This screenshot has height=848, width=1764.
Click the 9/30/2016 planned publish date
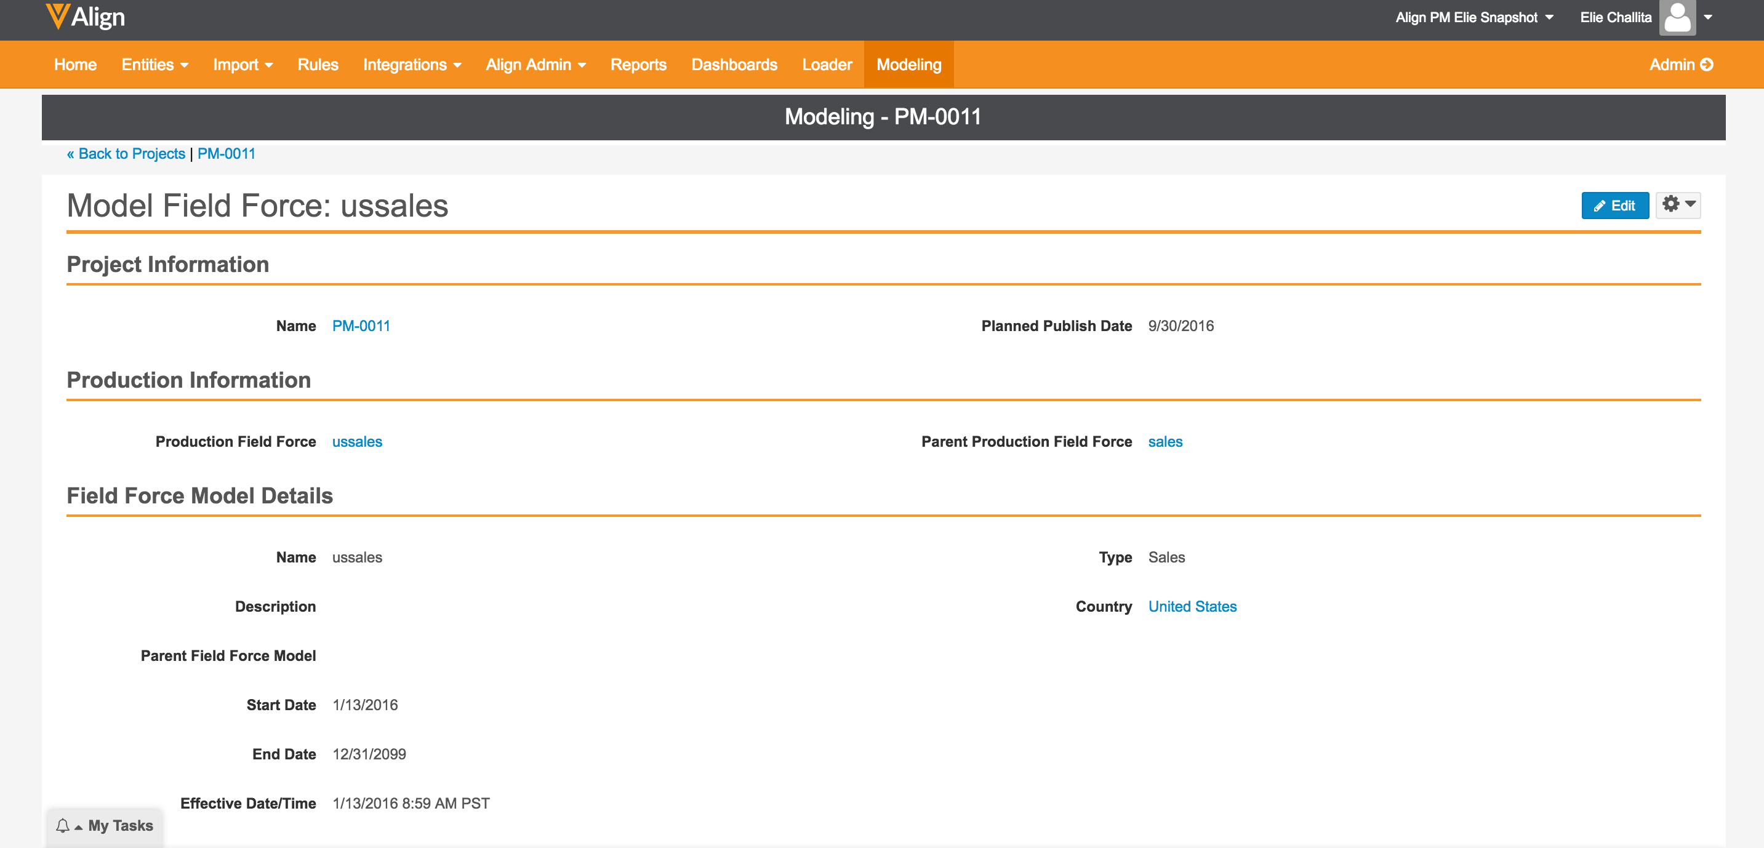(1181, 326)
